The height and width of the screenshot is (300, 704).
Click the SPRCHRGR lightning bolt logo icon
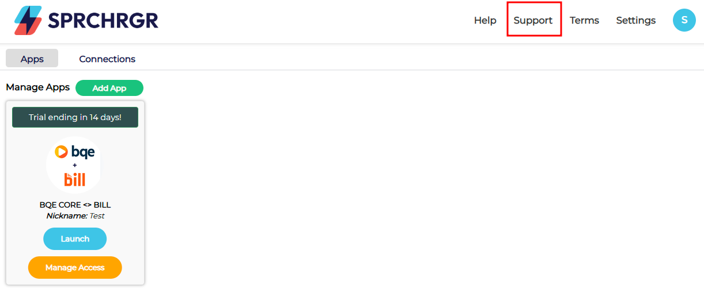(28, 21)
